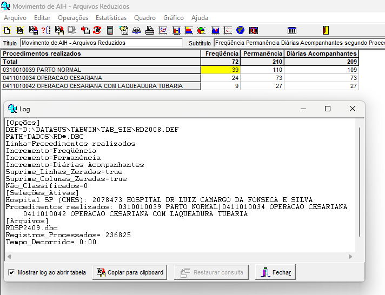Click the Log horizontal scroll left arrow
This screenshot has height=295, width=385.
tap(9, 257)
